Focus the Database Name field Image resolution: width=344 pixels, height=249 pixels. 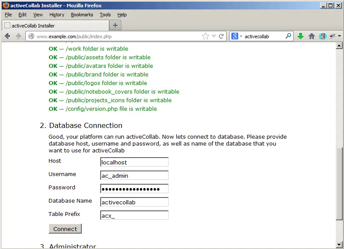[x=134, y=202]
